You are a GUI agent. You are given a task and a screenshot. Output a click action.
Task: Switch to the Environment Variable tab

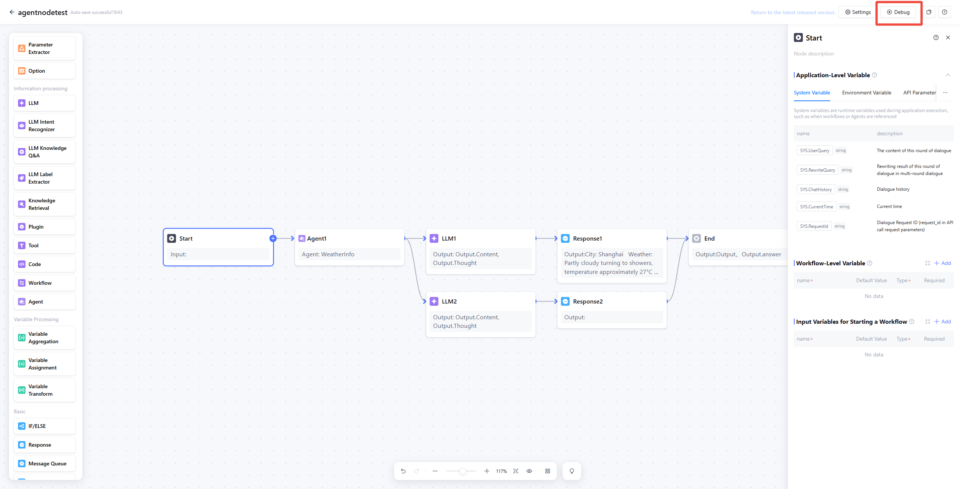pyautogui.click(x=866, y=93)
